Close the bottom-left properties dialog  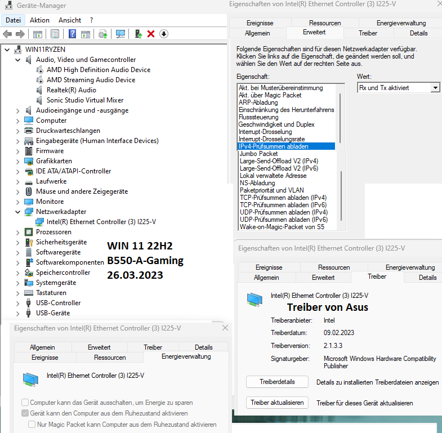225,328
